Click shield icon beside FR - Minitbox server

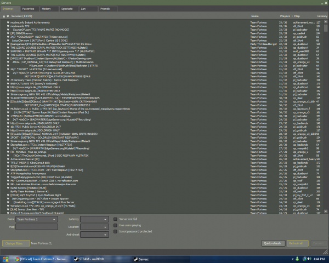[8, 152]
